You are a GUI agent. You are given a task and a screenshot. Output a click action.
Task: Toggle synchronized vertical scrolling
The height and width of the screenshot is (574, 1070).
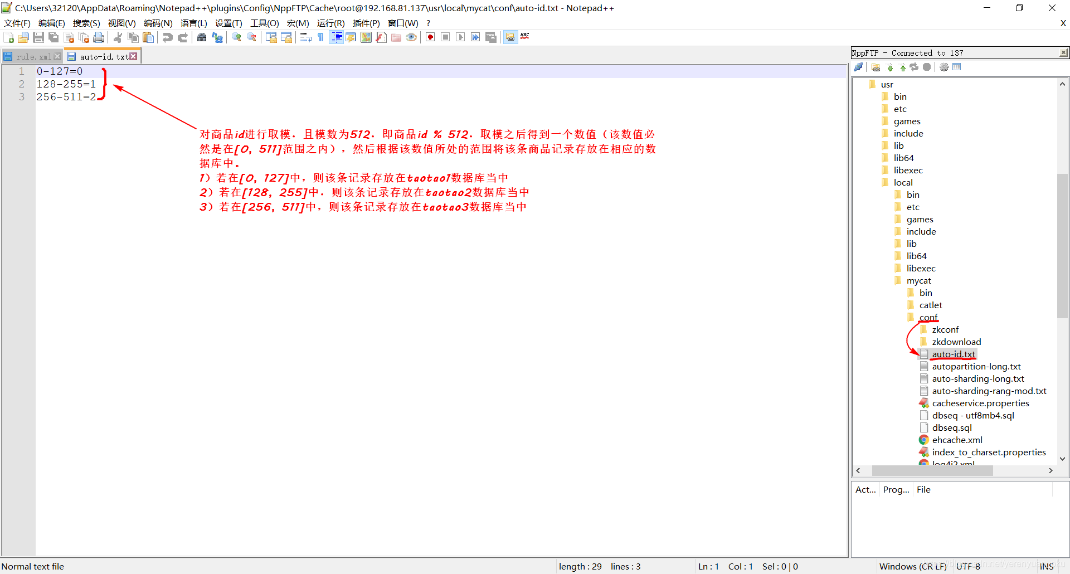point(271,37)
